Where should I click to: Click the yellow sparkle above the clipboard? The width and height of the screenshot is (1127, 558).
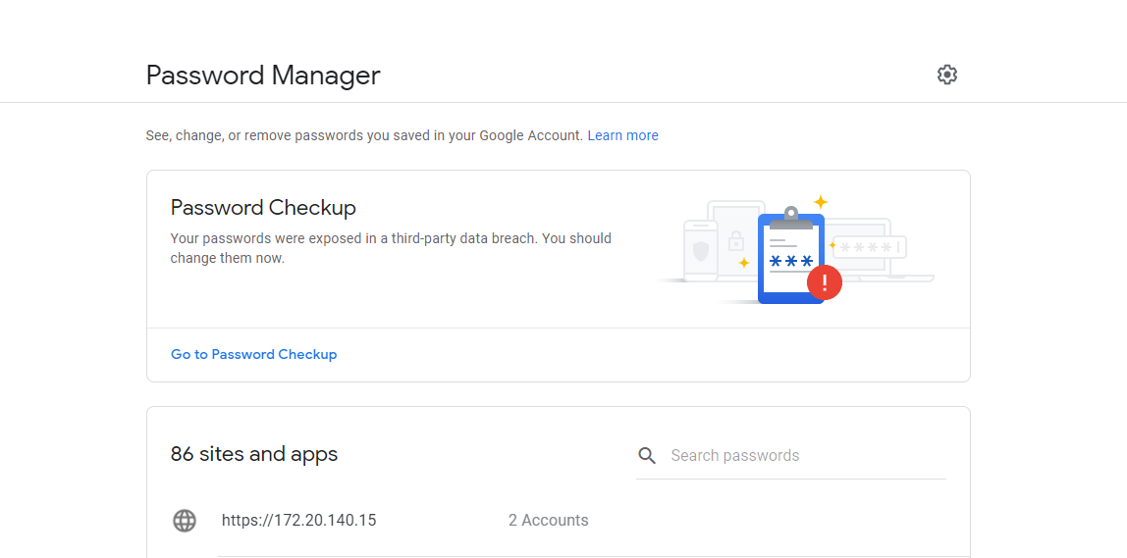[820, 202]
